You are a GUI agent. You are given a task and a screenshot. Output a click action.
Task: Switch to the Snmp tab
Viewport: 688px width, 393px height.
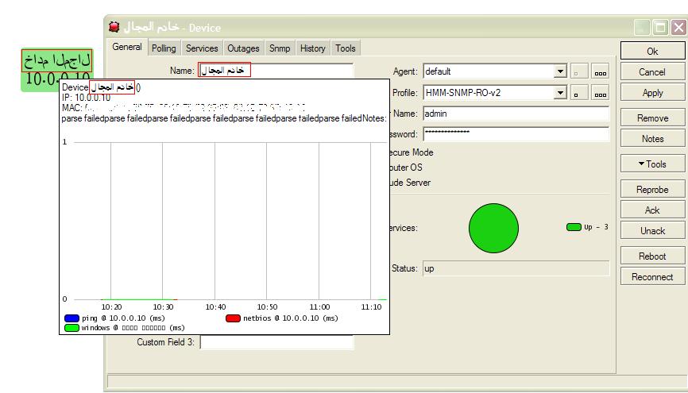click(280, 48)
